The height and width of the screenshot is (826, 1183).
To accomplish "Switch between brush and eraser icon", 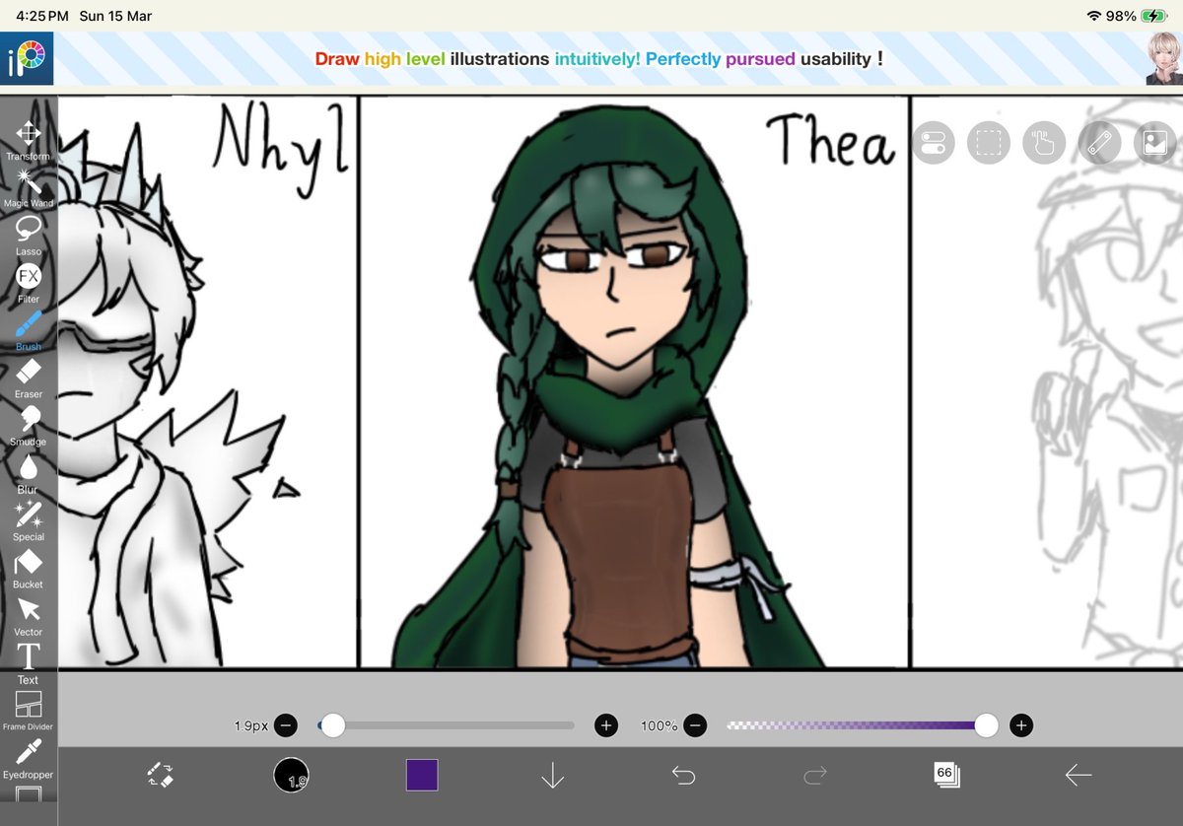I will pos(161,776).
